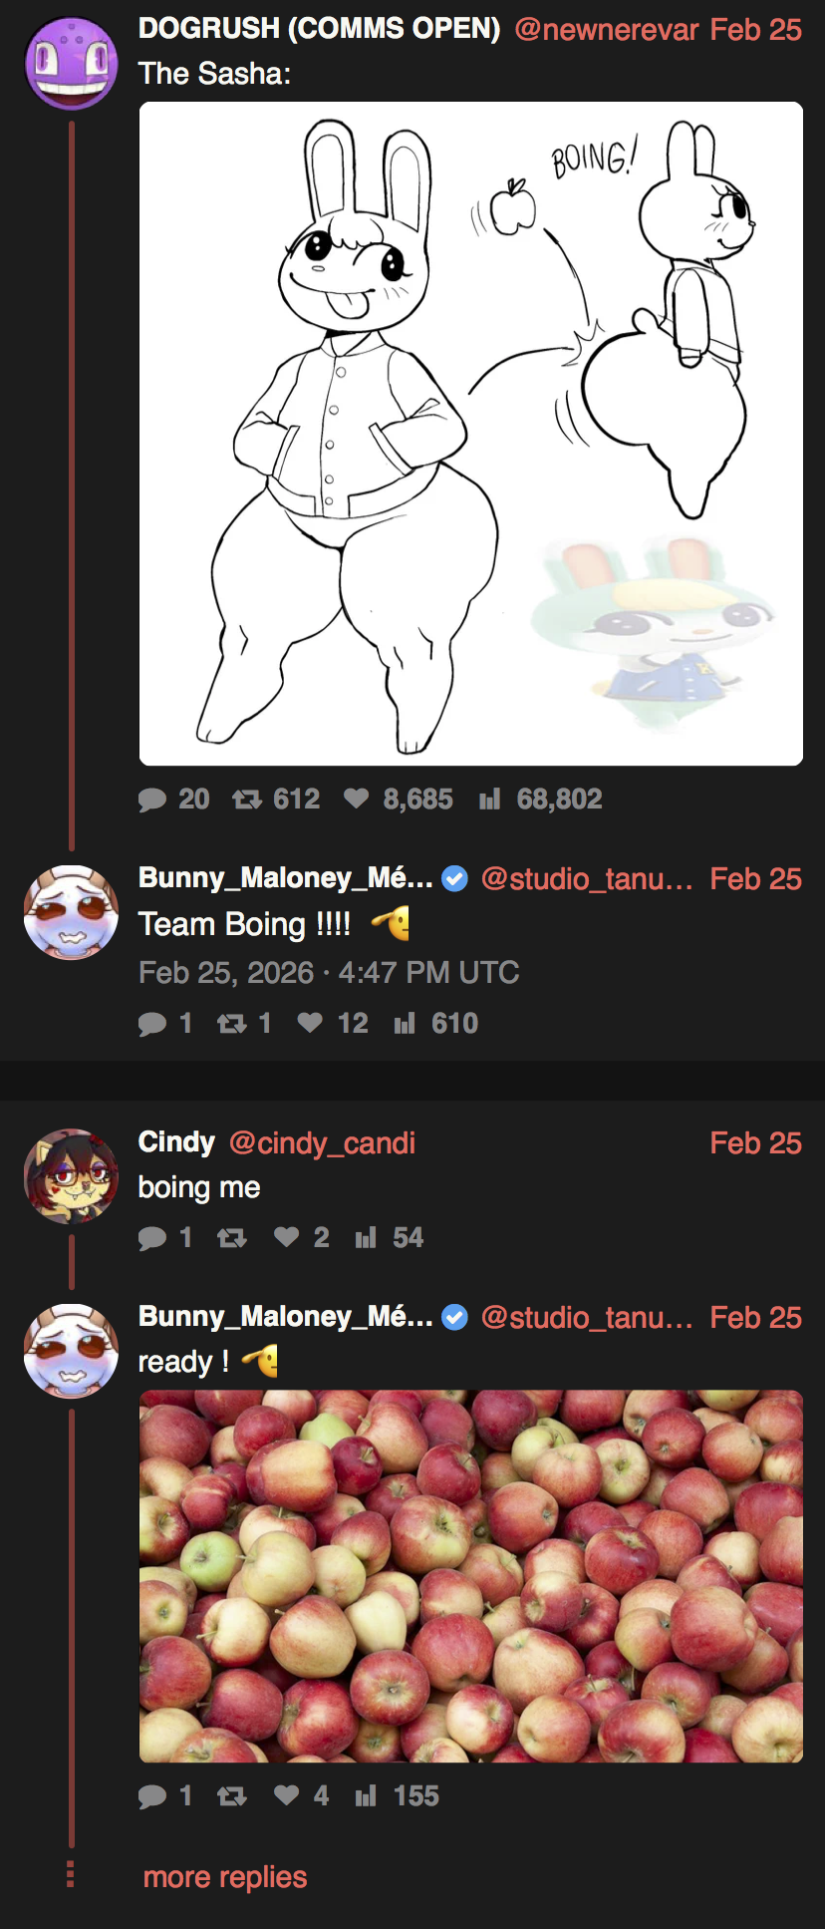Screen dimensions: 825x1929
Task: Like Cindy's boing me post
Action: 286,1237
